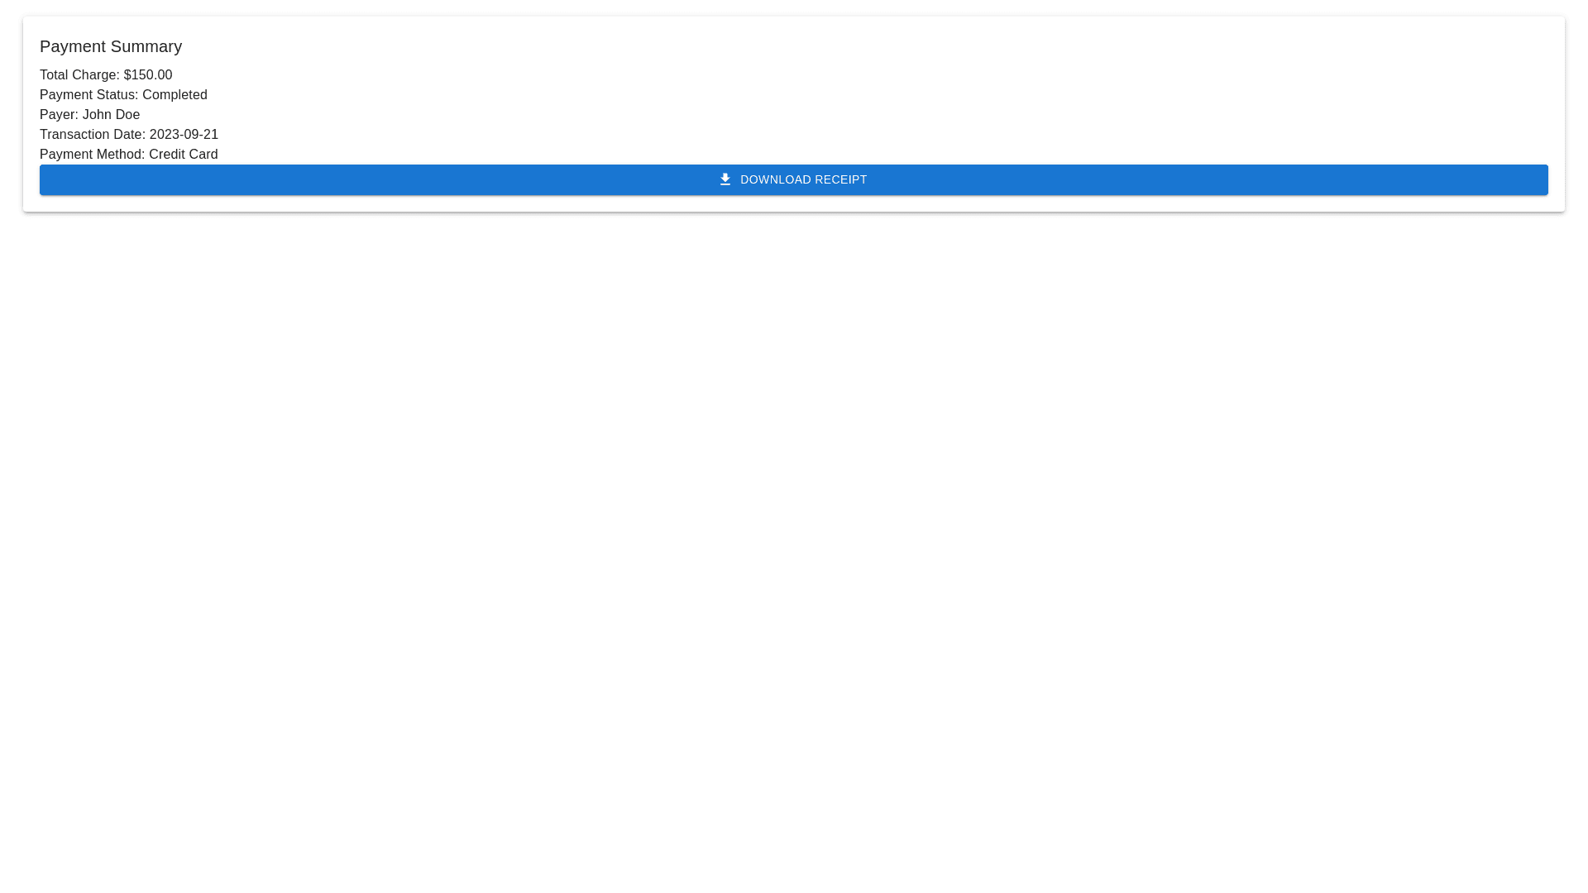The image size is (1588, 893).
Task: Click the word DOWNLOAD on the blue button
Action: 775,179
